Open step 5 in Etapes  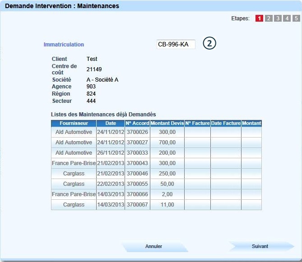(296, 18)
